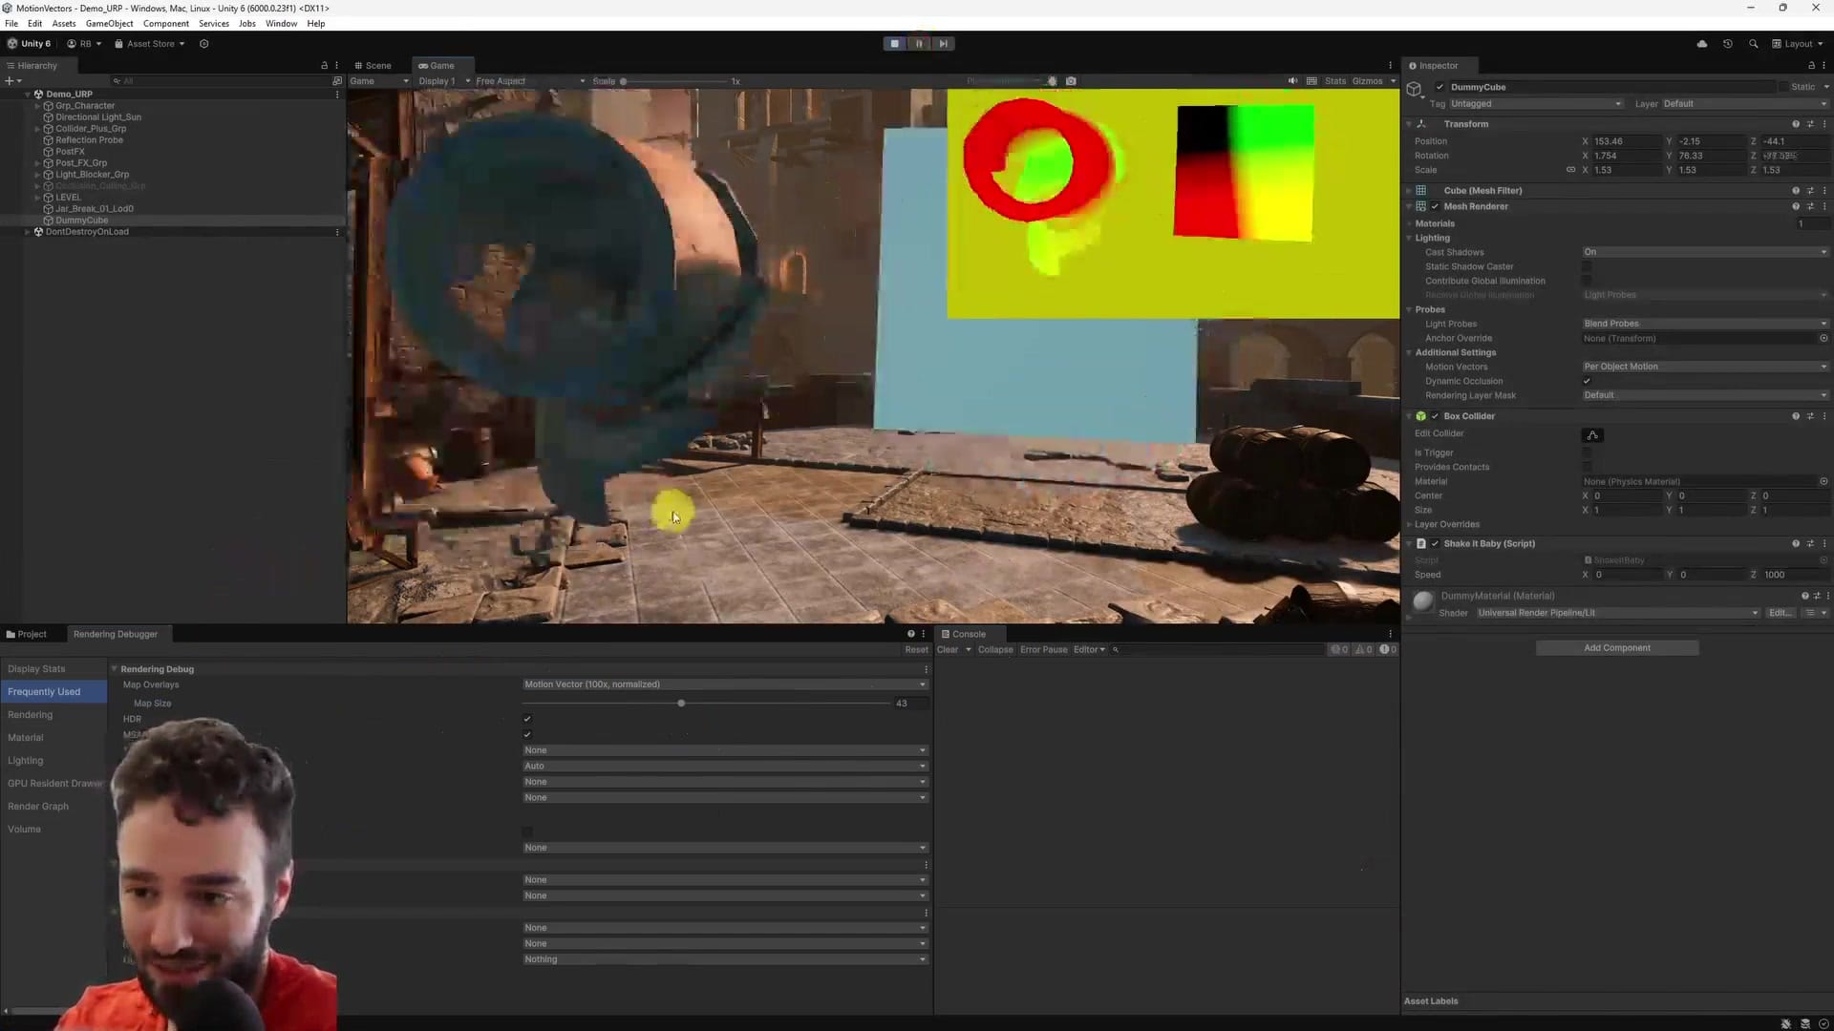The height and width of the screenshot is (1031, 1834).
Task: Open the GameObject menu
Action: [108, 24]
